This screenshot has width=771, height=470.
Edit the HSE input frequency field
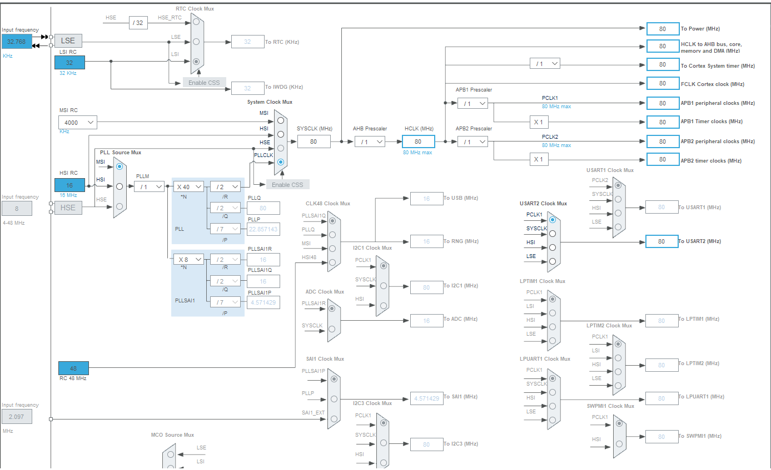(17, 208)
